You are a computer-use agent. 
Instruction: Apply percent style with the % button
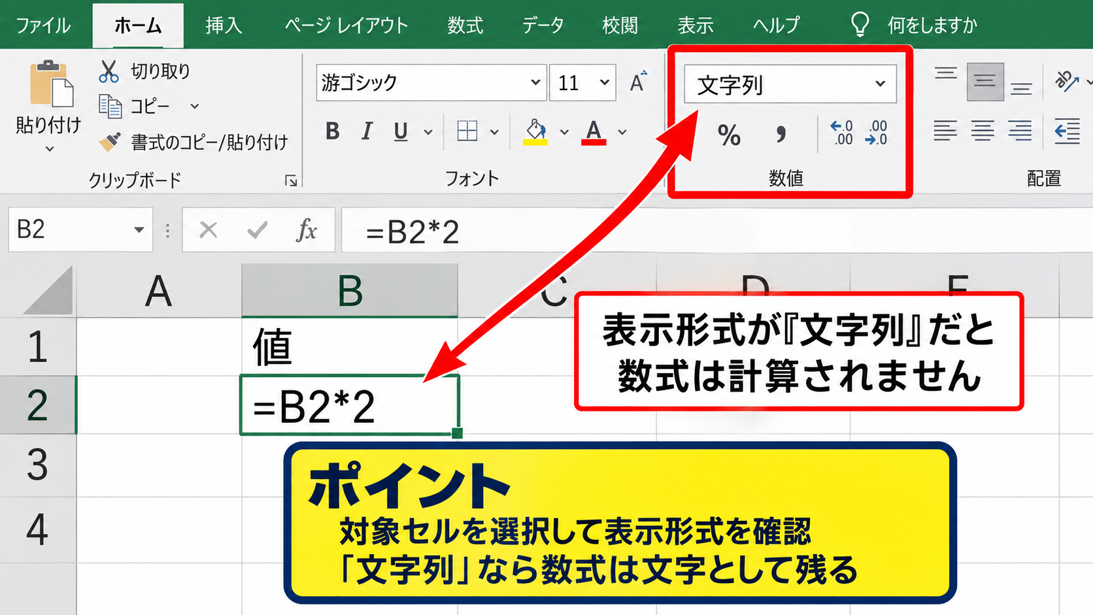click(729, 135)
